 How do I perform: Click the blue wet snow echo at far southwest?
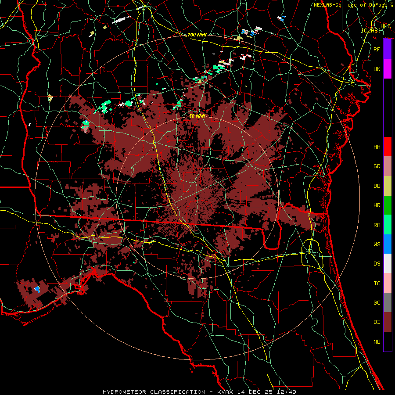point(38,289)
